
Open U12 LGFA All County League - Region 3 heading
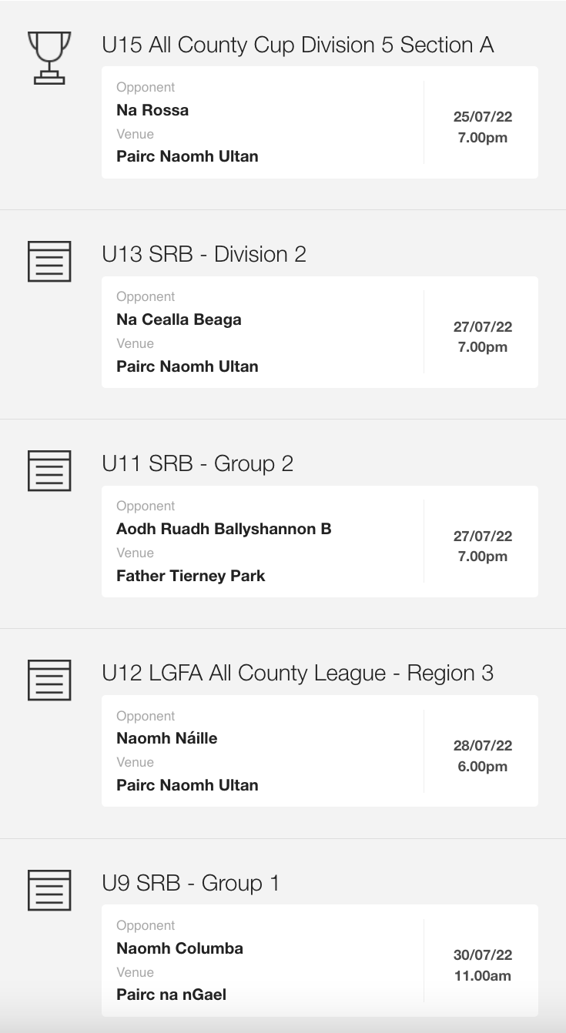pyautogui.click(x=297, y=673)
